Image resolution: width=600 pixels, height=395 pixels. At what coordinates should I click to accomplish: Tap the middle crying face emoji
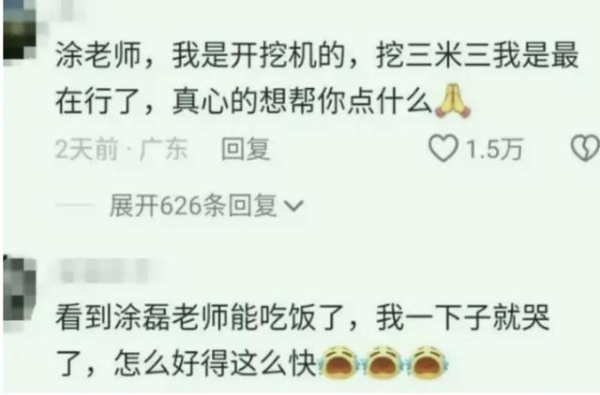384,361
